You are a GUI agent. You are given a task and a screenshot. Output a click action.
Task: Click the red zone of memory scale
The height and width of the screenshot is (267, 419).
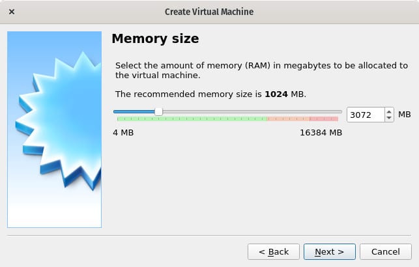324,119
